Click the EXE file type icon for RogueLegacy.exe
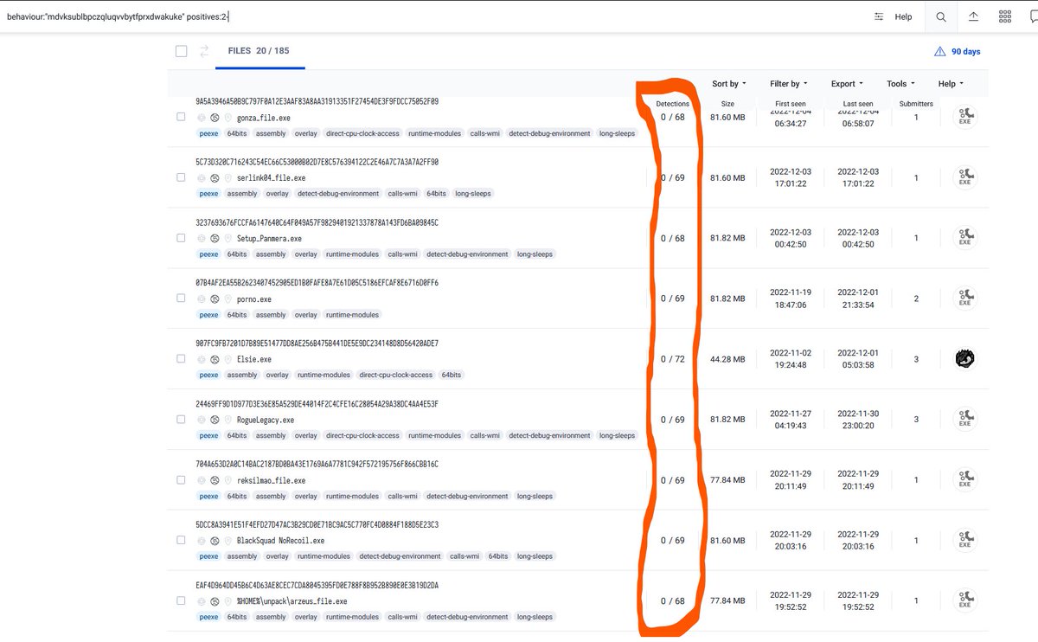Image resolution: width=1038 pixels, height=642 pixels. [x=964, y=420]
